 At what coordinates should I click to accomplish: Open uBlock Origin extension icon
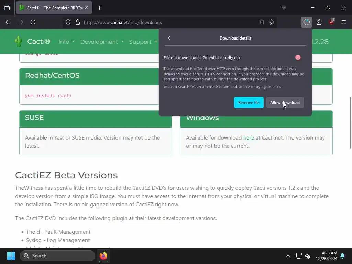(332, 22)
